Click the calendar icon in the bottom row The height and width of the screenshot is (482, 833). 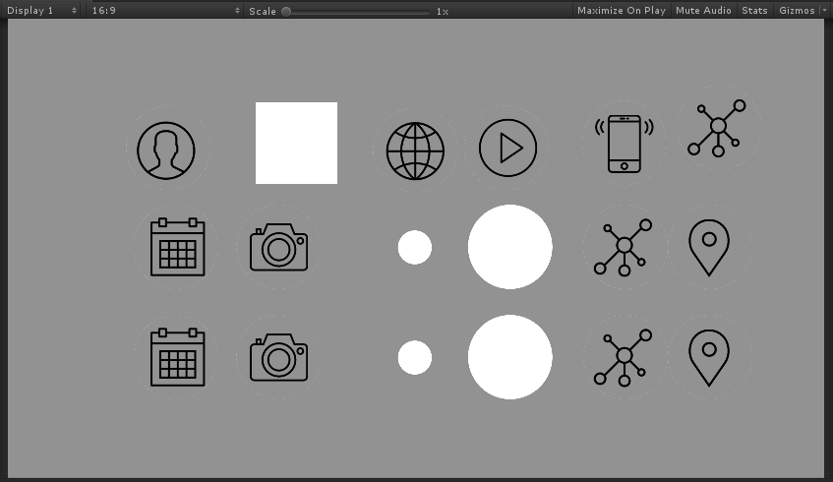coord(177,357)
